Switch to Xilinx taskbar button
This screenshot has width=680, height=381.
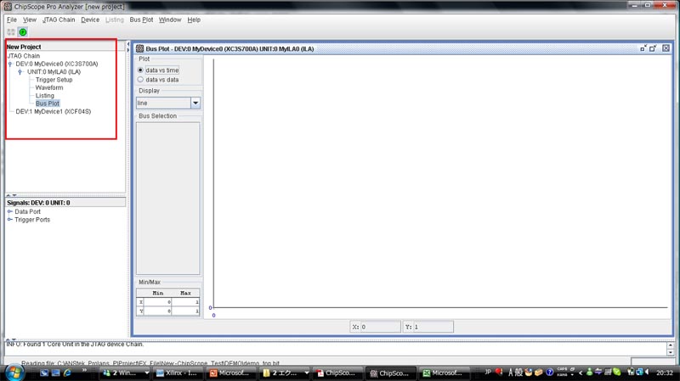click(x=178, y=373)
